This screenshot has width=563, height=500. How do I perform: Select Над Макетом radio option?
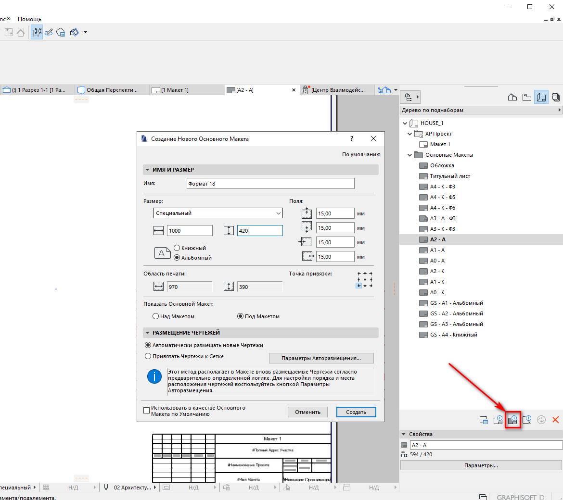pos(156,316)
